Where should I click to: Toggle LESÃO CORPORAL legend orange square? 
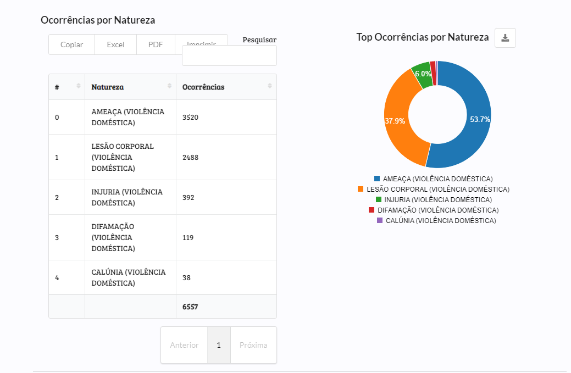(361, 189)
